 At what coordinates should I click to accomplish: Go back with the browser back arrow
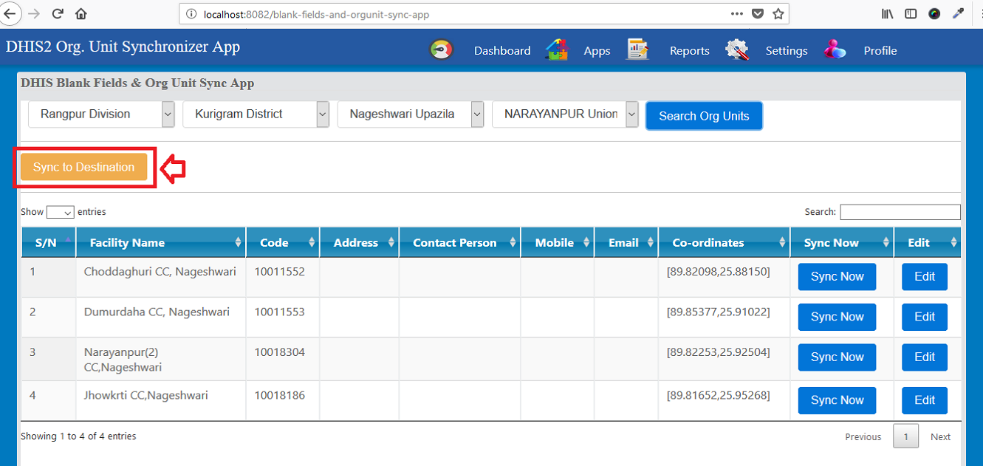[x=10, y=13]
